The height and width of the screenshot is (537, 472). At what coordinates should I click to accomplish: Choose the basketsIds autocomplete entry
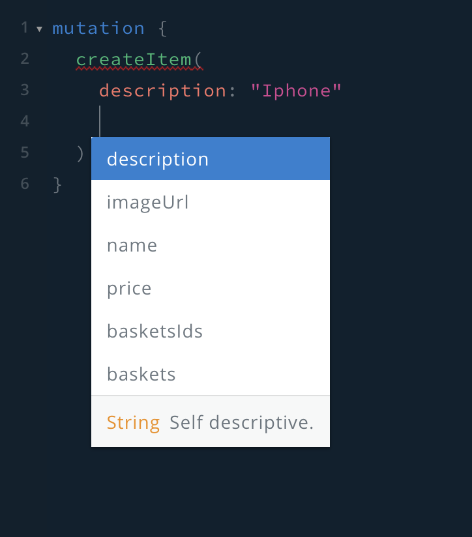(155, 331)
